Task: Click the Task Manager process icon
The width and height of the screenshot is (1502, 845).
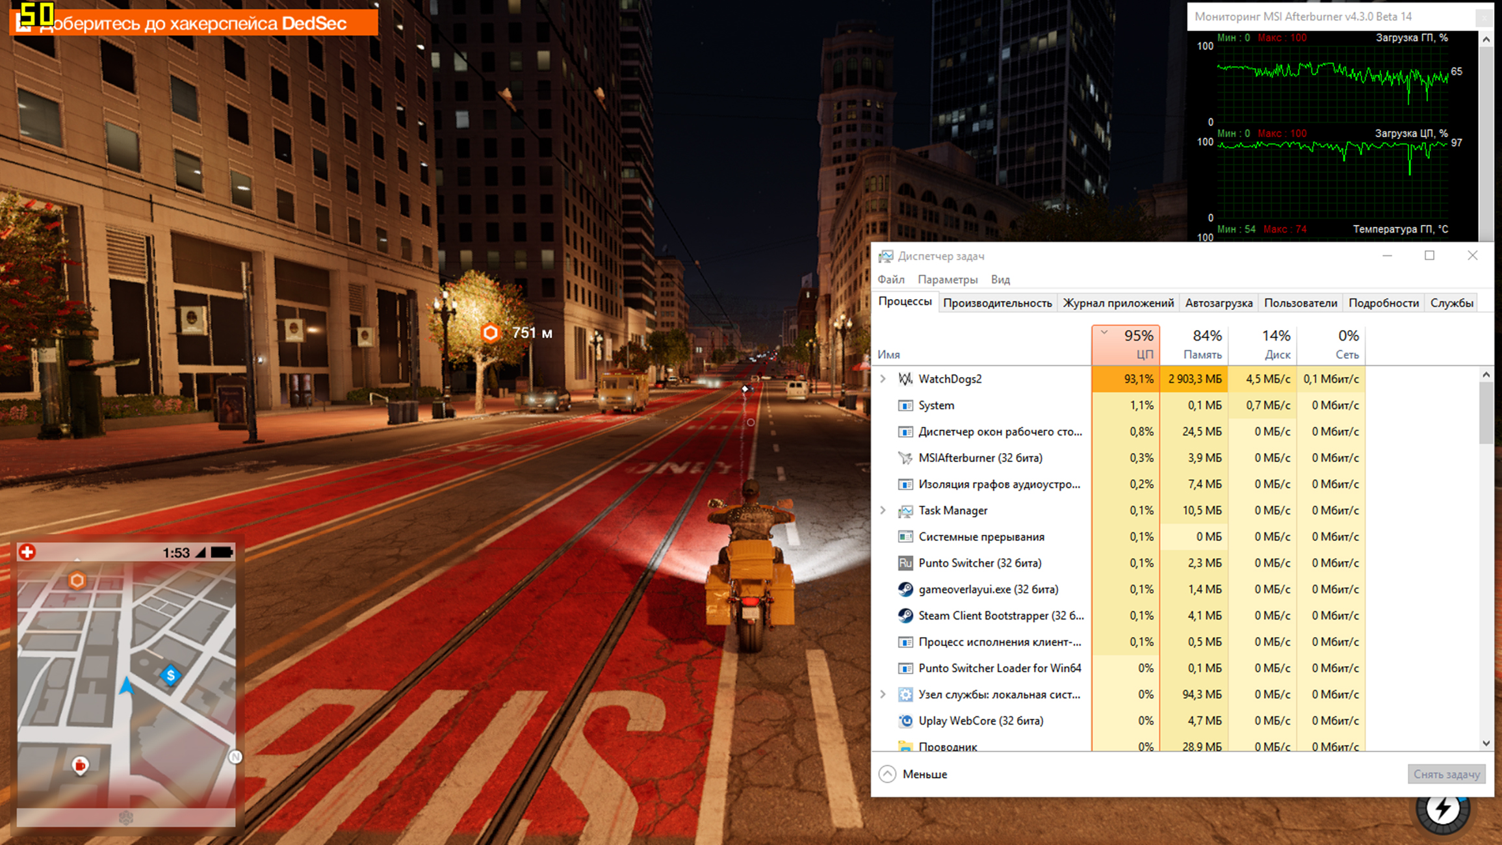Action: pyautogui.click(x=905, y=511)
